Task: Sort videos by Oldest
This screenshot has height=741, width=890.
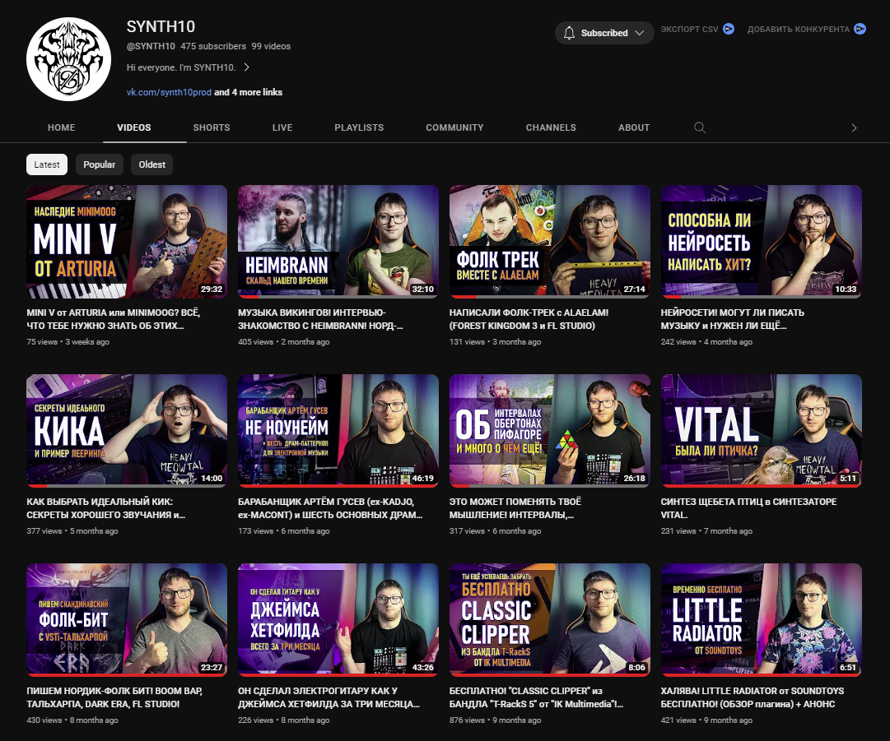Action: [151, 164]
